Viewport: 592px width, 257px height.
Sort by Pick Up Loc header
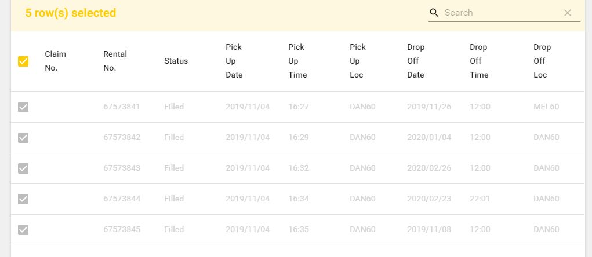click(357, 61)
